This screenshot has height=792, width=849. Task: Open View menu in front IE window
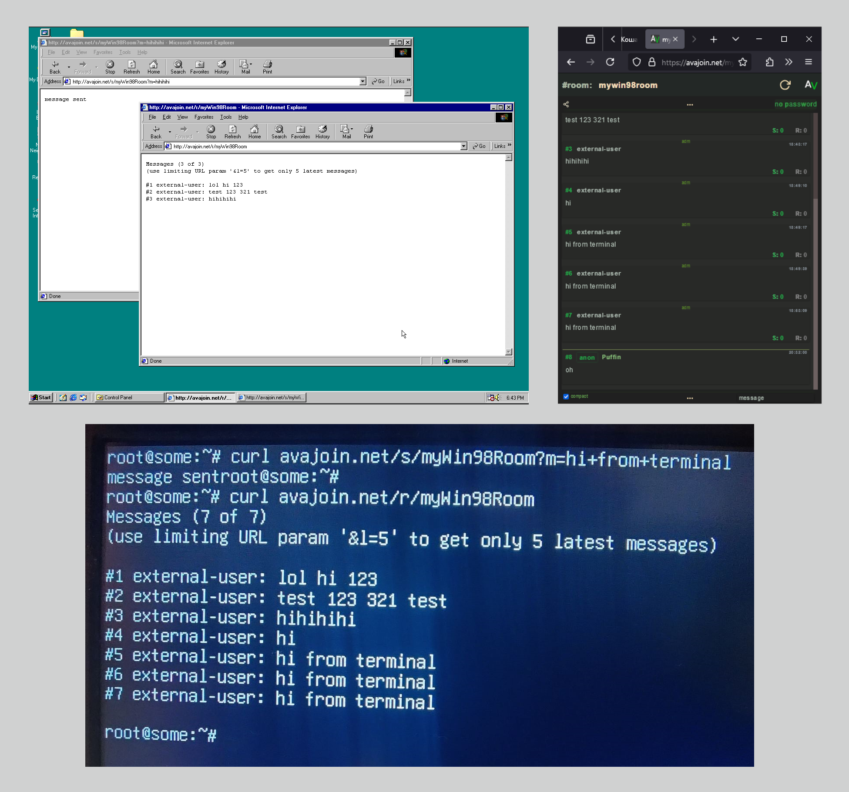[x=182, y=117]
